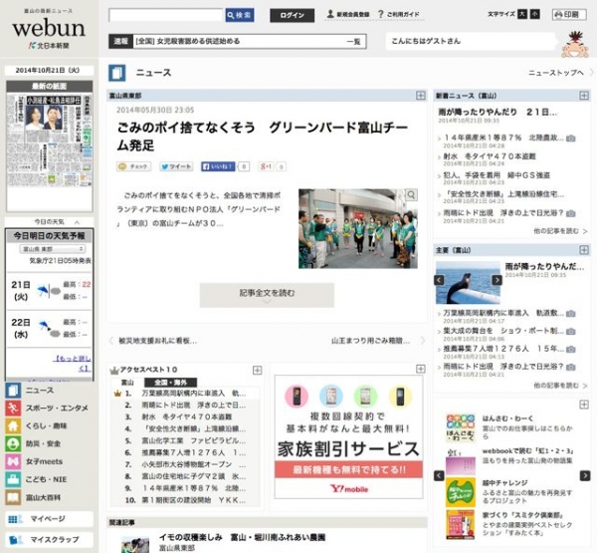Click the plus icon above the Y!mobile ad
This screenshot has height=553, width=597.
[x=420, y=369]
